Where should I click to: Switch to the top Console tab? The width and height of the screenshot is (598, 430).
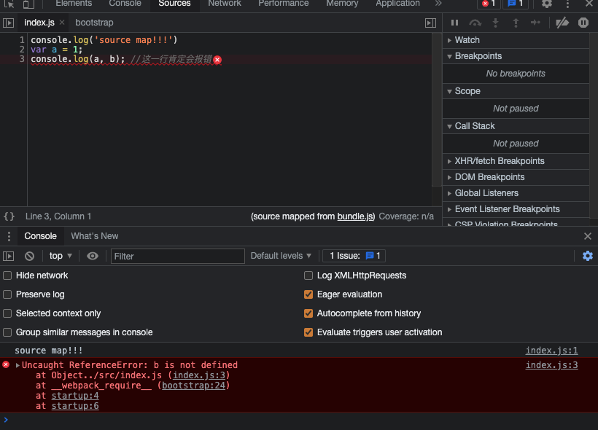point(125,4)
